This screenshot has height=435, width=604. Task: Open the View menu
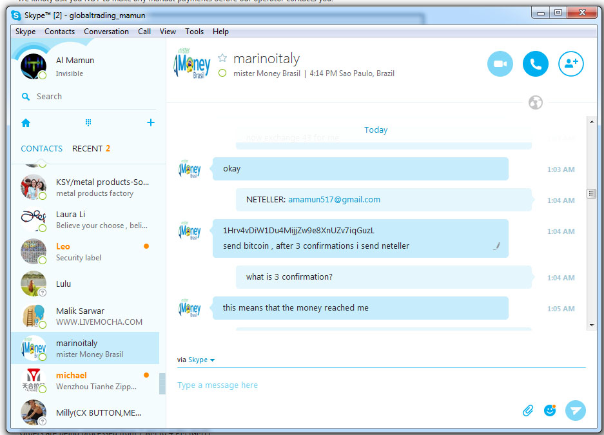pyautogui.click(x=168, y=32)
